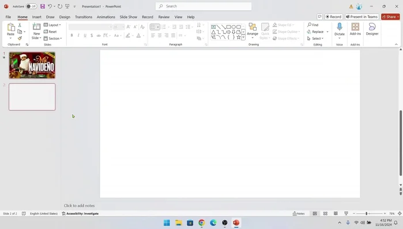The height and width of the screenshot is (229, 403).
Task: Toggle the Notes pane in status bar
Action: click(x=299, y=213)
